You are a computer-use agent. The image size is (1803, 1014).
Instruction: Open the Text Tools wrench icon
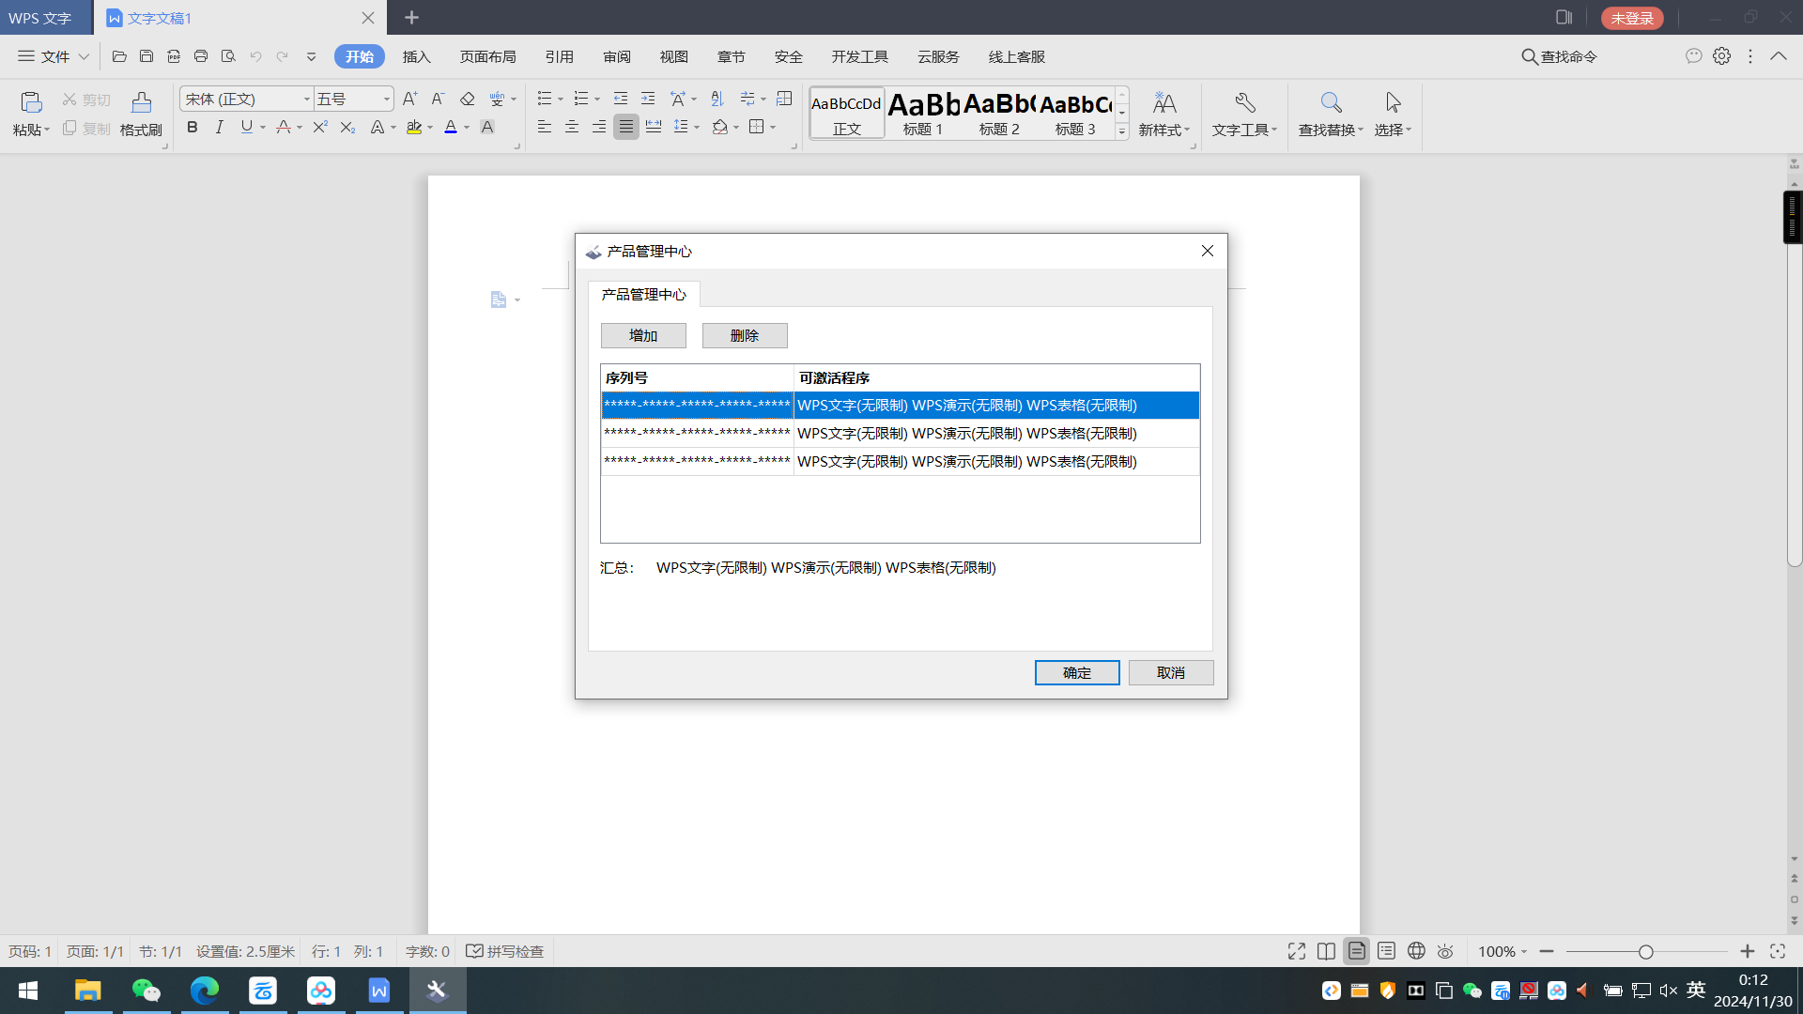[x=1244, y=102]
